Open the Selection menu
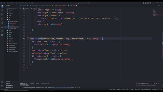 click(12, 3)
